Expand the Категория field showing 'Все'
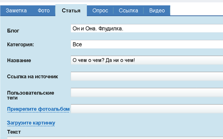223x139 pixels. click(146, 44)
